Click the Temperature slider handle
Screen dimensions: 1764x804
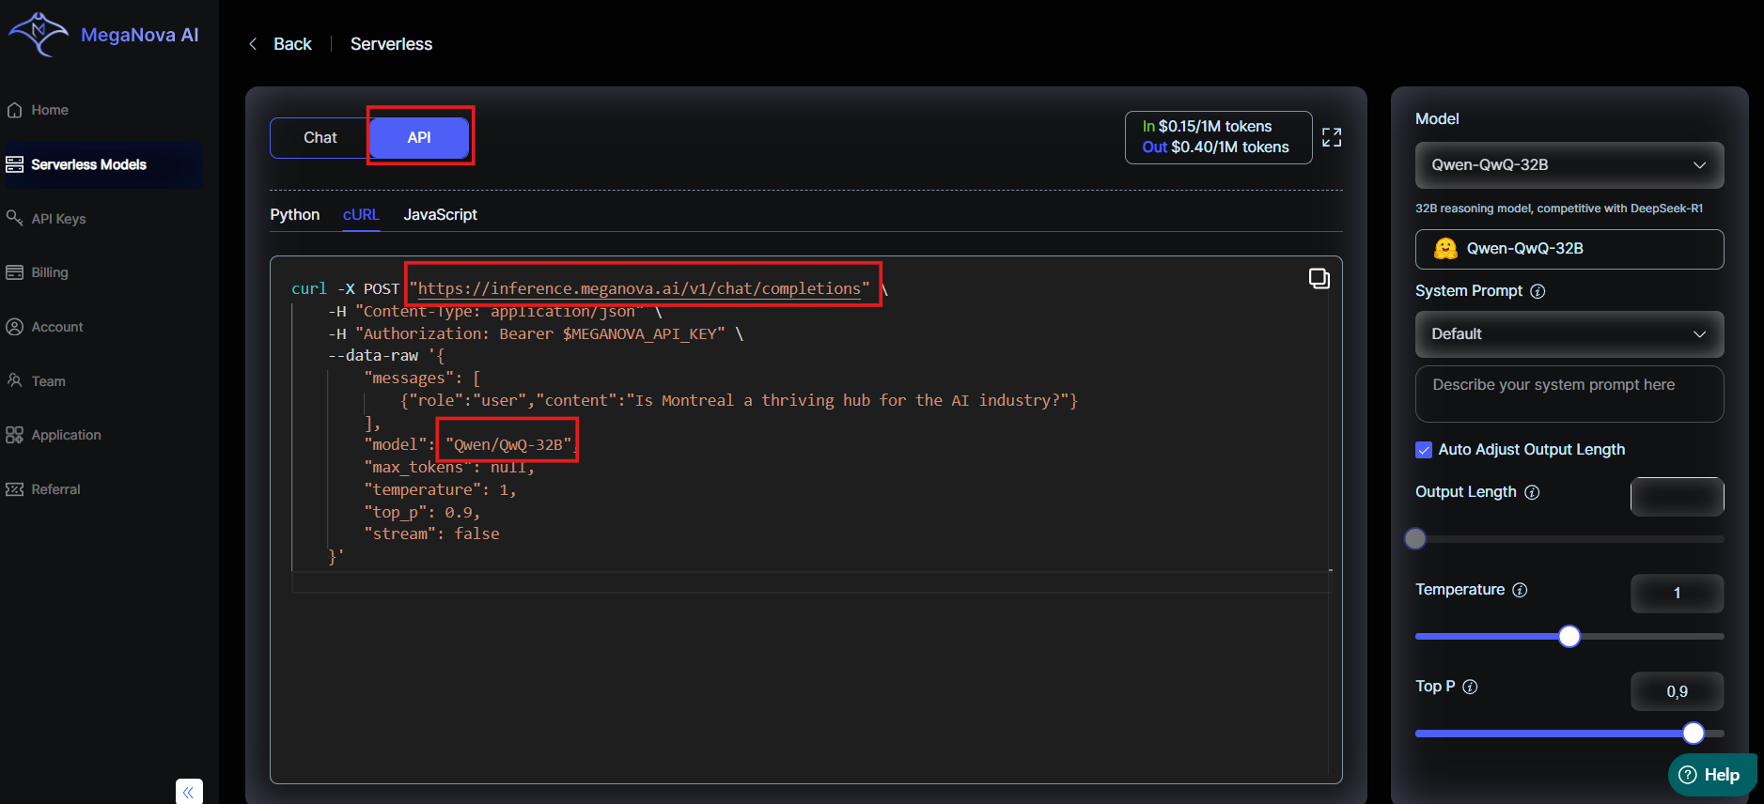coord(1569,637)
